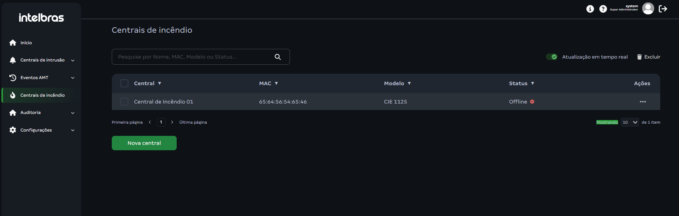Click the Intelbras logo
Viewport: 679px width, 216px height.
(x=41, y=18)
